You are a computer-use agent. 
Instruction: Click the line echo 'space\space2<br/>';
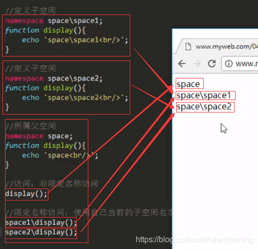(75, 98)
